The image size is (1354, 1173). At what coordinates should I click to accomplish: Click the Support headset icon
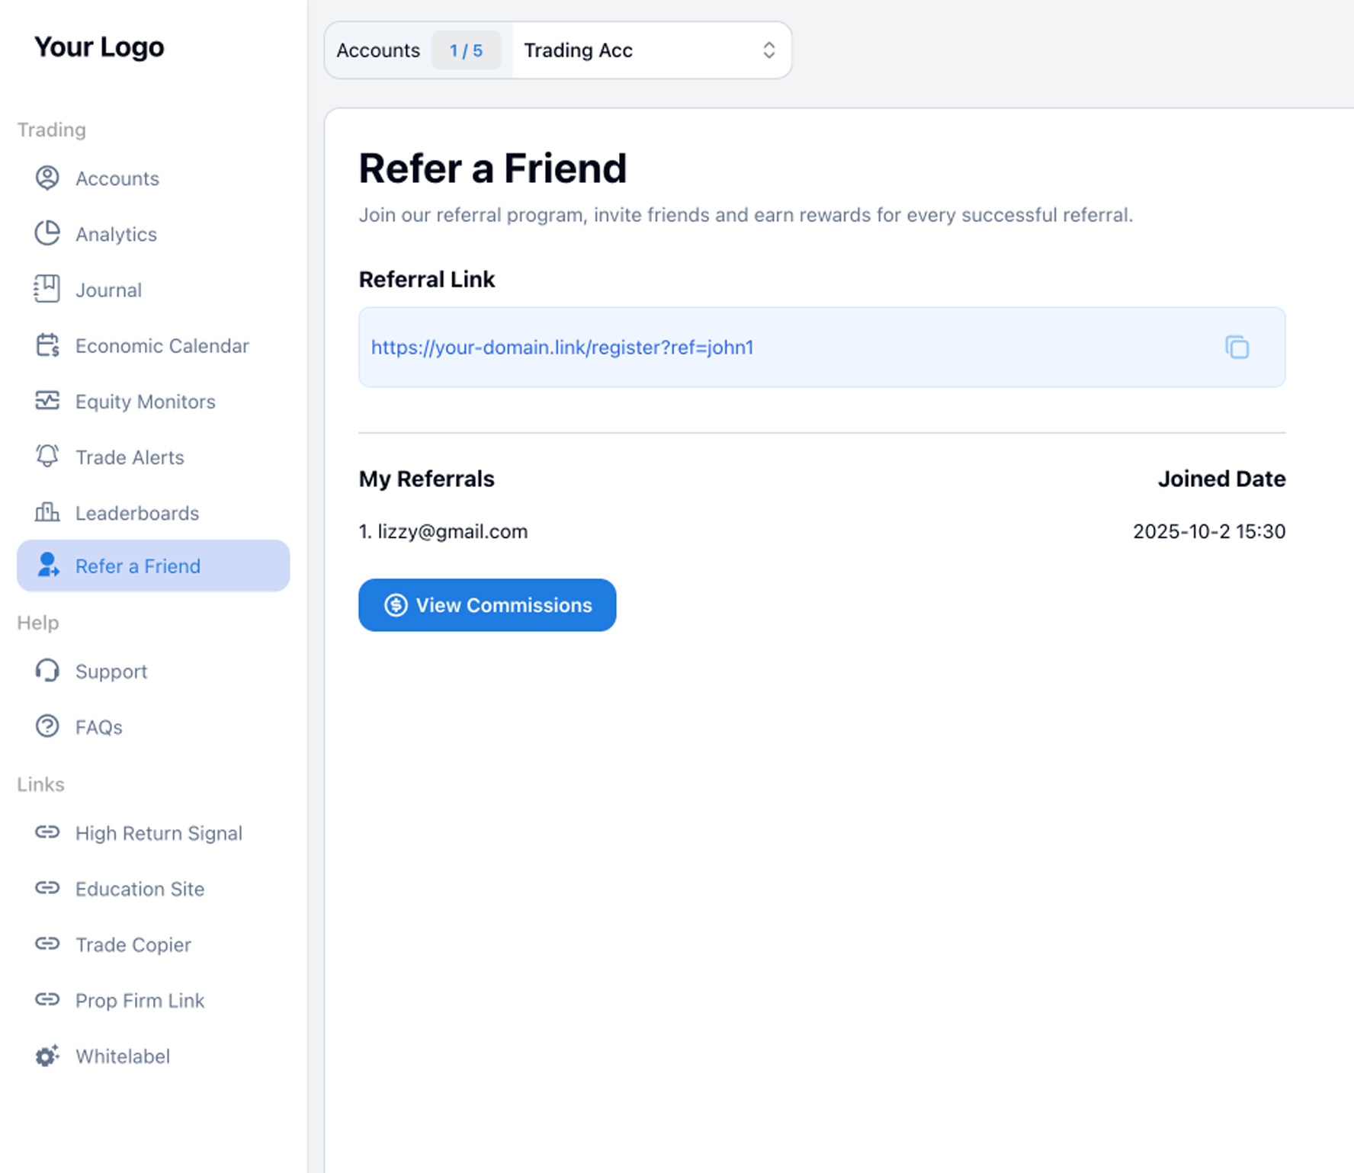47,671
